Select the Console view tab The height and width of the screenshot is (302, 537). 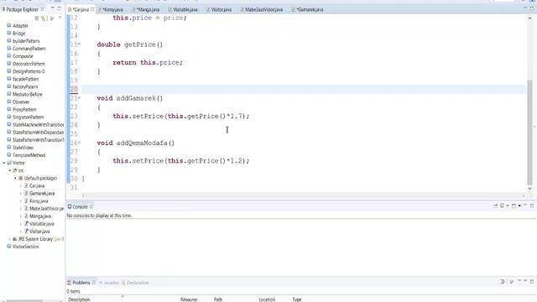click(x=80, y=207)
